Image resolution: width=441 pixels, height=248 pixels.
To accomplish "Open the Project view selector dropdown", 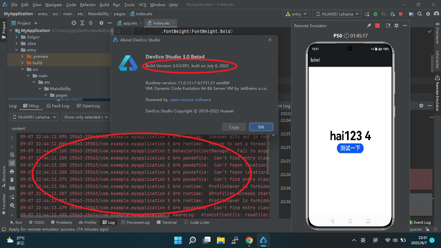I will pos(25,23).
